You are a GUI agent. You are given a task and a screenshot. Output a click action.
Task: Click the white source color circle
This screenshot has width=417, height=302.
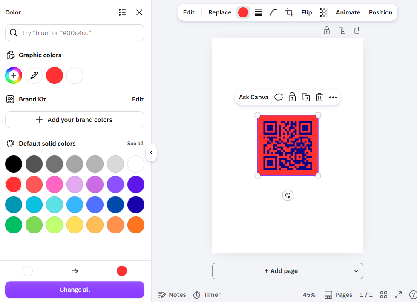[28, 271]
